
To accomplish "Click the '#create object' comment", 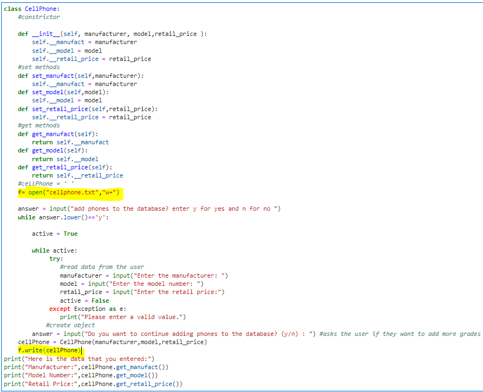I will (x=70, y=325).
